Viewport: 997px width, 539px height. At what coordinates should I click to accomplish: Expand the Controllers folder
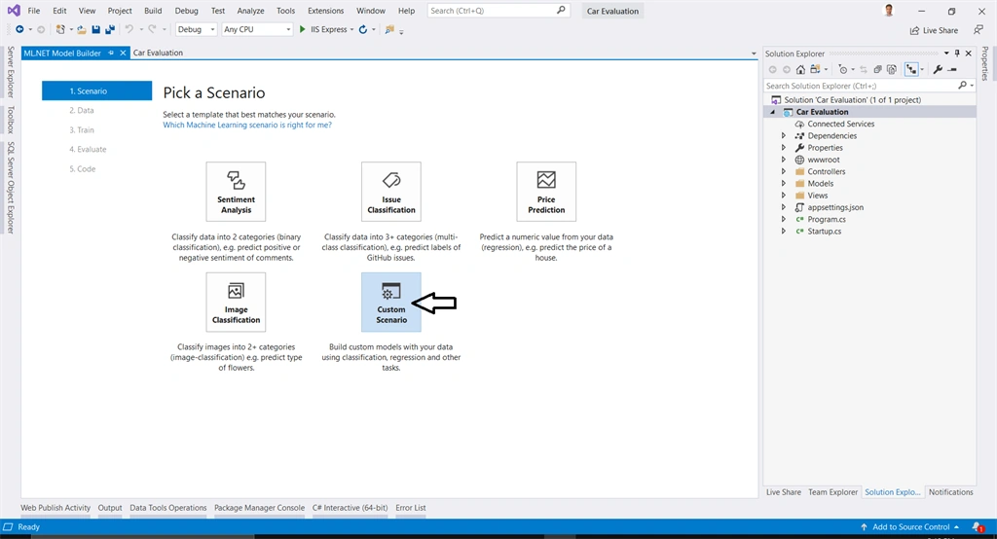pos(784,171)
